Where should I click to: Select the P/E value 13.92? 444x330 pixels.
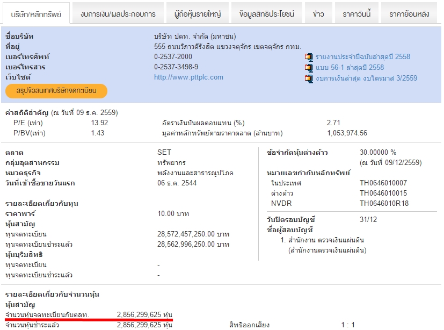[x=99, y=123]
